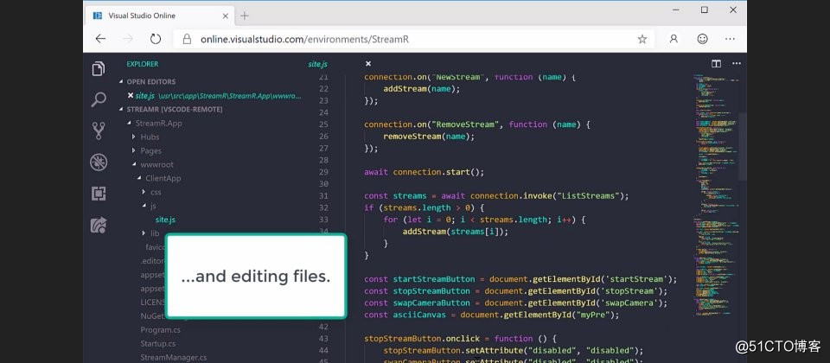Image resolution: width=830 pixels, height=363 pixels.
Task: Click the split editor icon
Action: pyautogui.click(x=716, y=63)
